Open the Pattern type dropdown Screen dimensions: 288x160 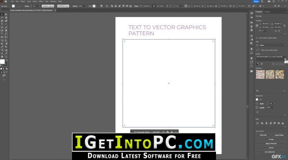271,45
